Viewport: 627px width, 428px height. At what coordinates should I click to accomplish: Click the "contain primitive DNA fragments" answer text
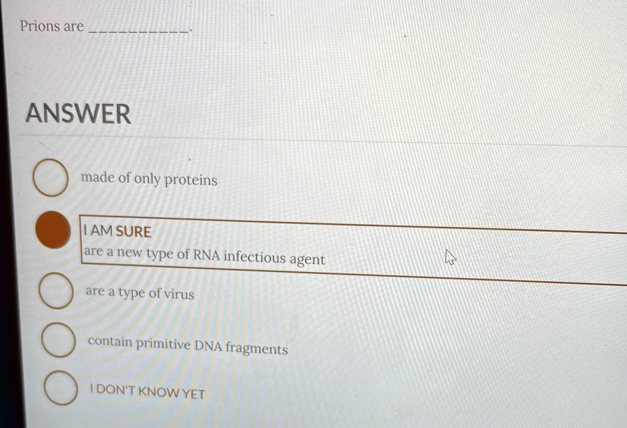187,345
